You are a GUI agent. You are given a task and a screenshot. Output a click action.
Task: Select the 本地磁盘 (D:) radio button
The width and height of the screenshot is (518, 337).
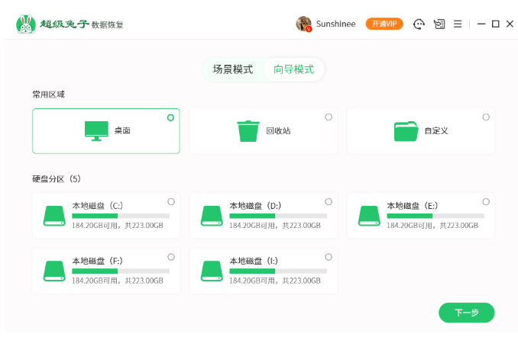point(329,201)
